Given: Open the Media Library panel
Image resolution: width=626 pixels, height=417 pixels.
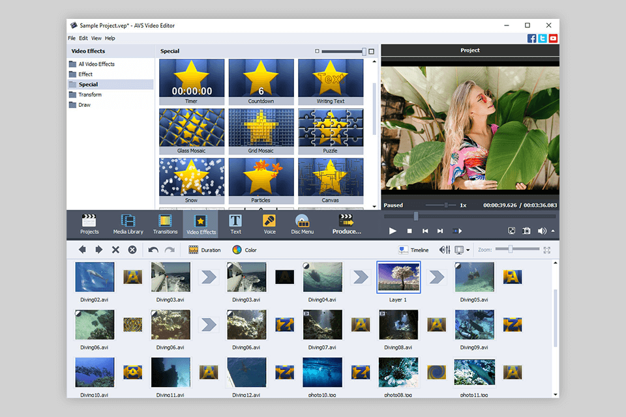Looking at the screenshot, I should (128, 224).
